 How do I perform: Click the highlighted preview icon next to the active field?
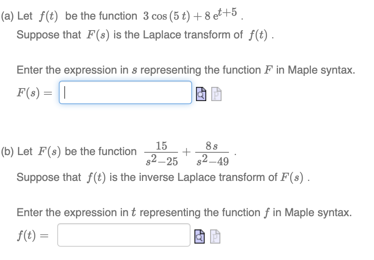pos(201,94)
